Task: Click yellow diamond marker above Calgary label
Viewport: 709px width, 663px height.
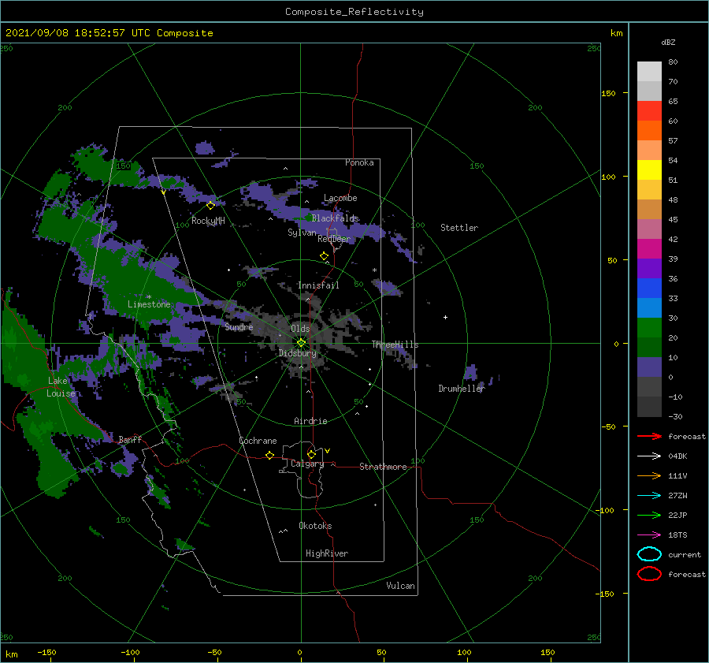Action: [311, 454]
